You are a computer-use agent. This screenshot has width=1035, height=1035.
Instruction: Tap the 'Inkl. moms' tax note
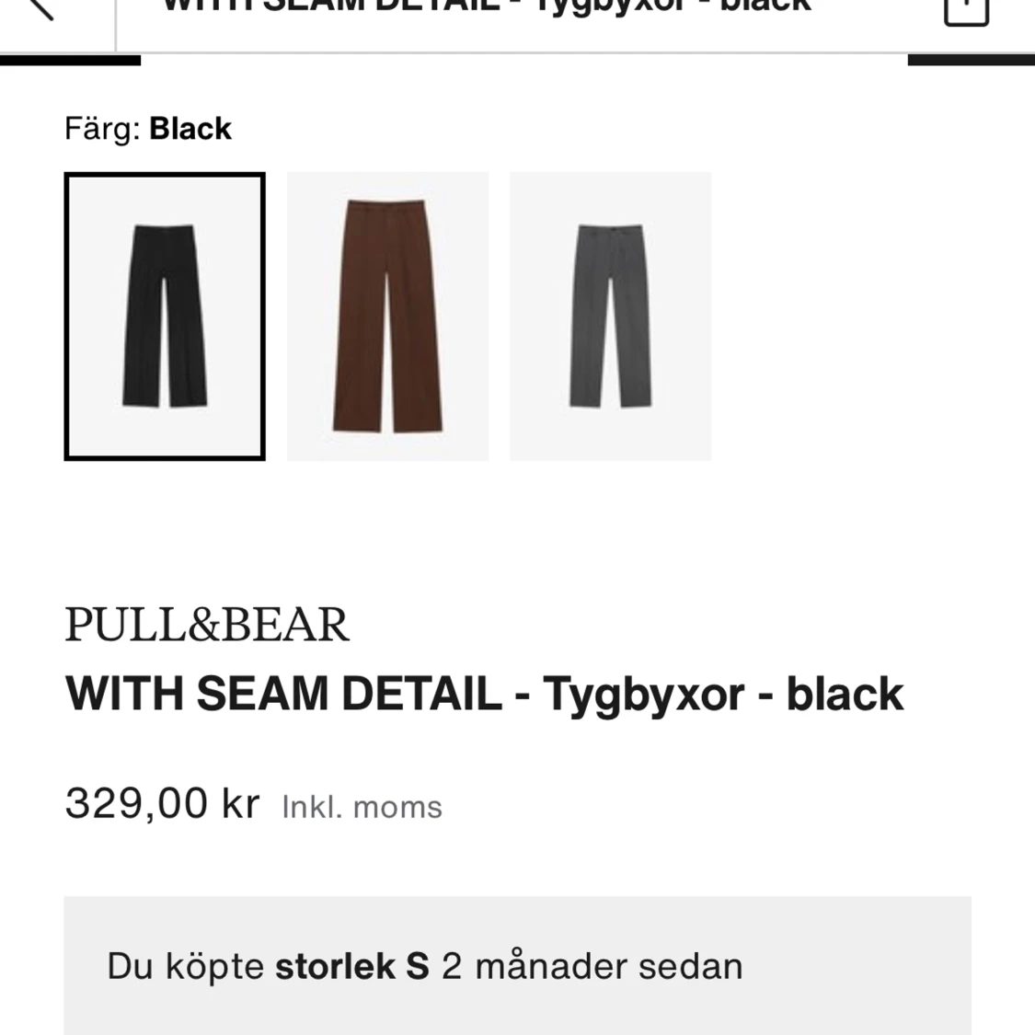pyautogui.click(x=362, y=808)
